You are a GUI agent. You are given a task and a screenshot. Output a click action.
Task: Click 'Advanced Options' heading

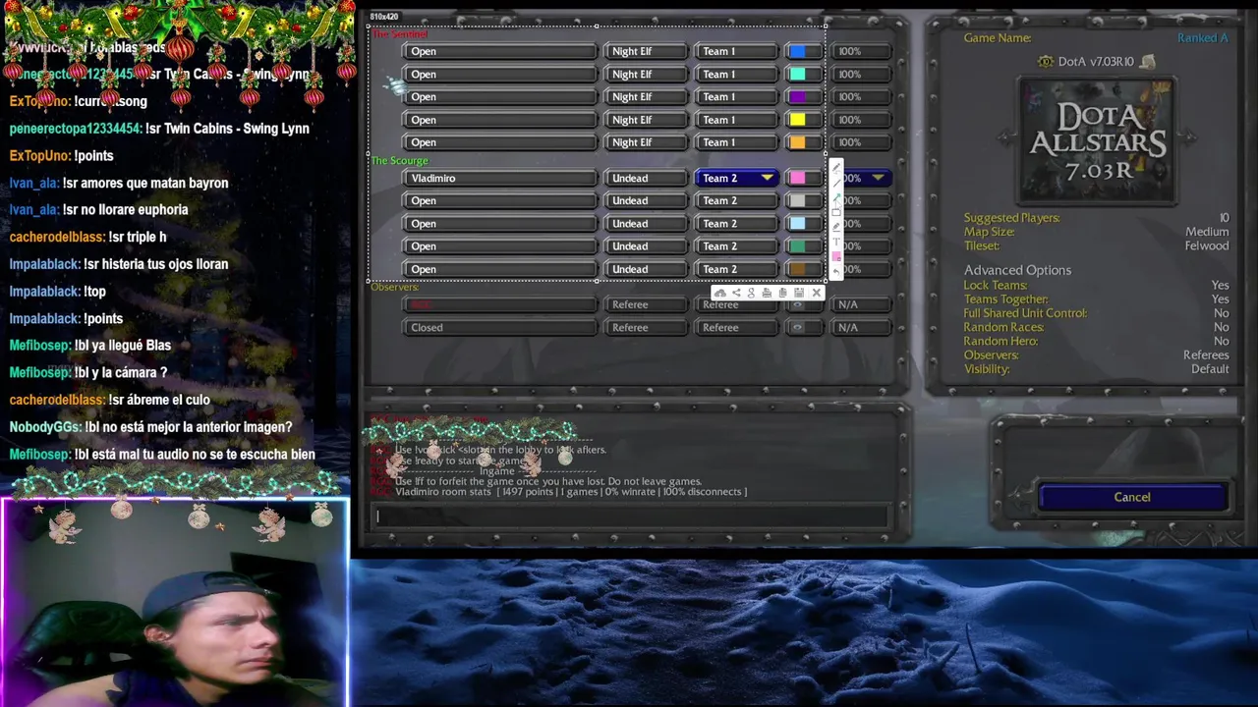(1017, 270)
